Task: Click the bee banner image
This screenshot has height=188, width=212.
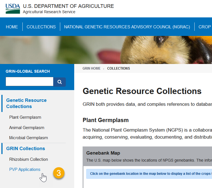Action: (106, 50)
